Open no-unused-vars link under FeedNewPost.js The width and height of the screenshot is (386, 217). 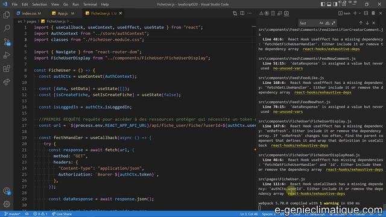288,112
